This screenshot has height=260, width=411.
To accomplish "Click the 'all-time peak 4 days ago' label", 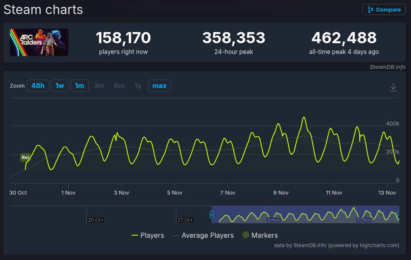I will (344, 52).
